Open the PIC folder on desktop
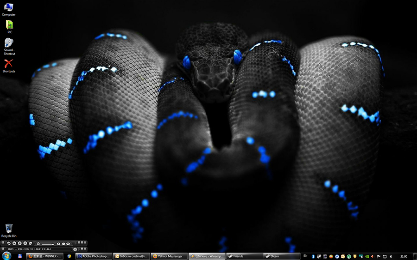The image size is (417, 260). pyautogui.click(x=9, y=27)
